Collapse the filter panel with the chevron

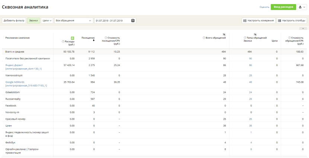coord(303,29)
